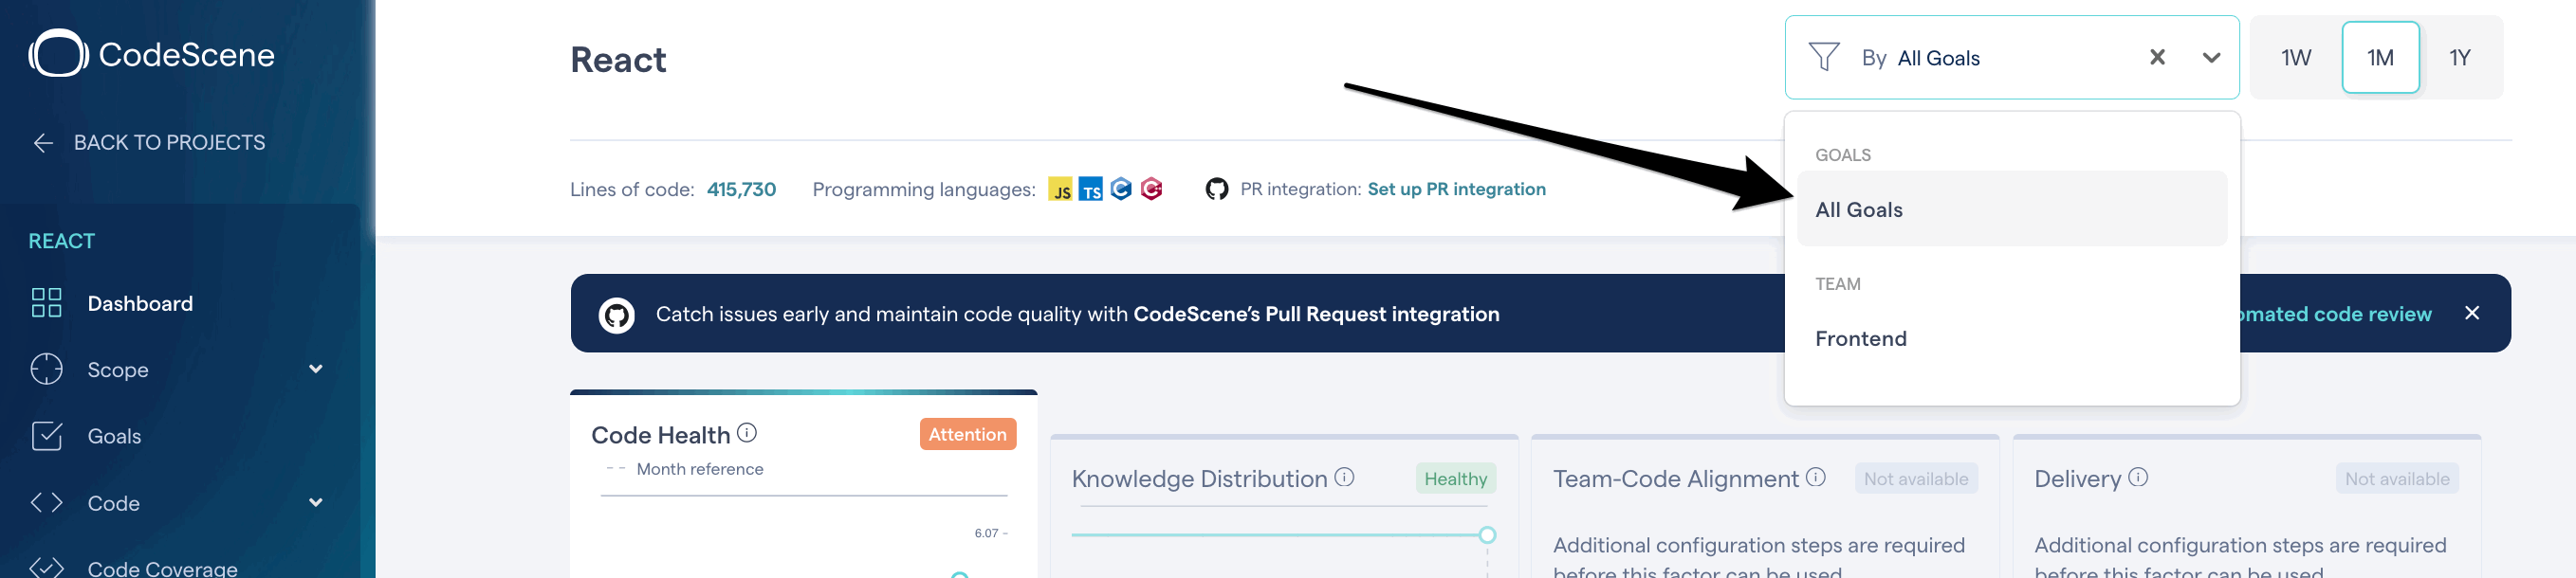Click the JavaScript language icon

1060,189
